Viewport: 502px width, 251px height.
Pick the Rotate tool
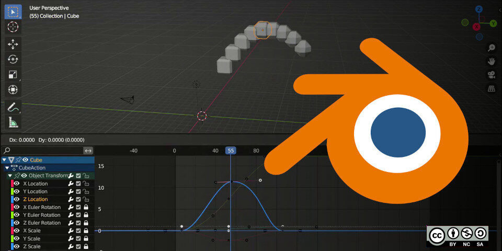click(x=13, y=60)
